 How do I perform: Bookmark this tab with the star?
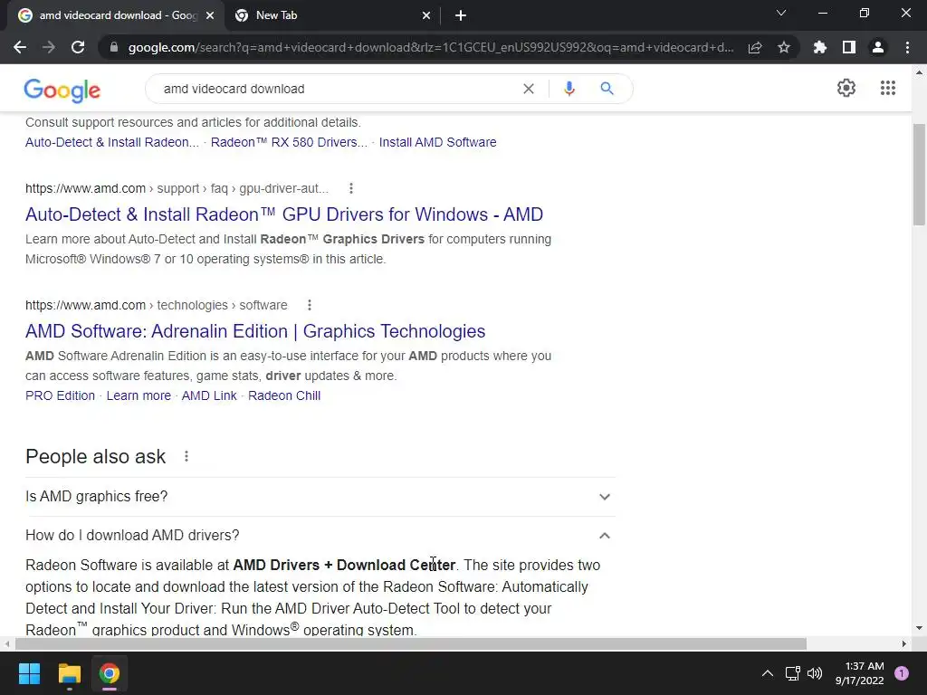tap(784, 47)
